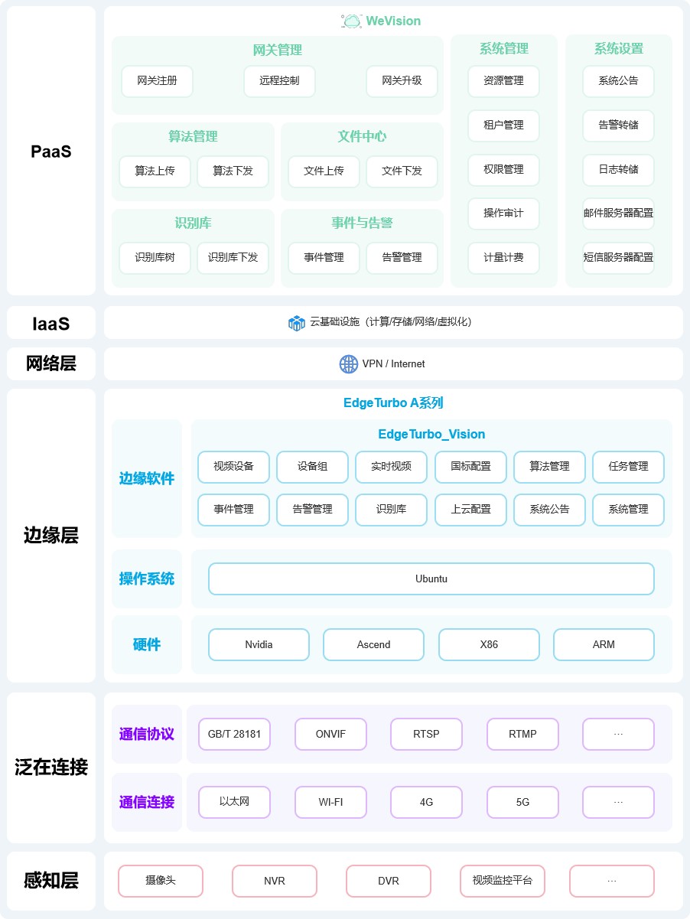This screenshot has width=690, height=919.
Task: Click the 通信协议 label
Action: [x=146, y=735]
